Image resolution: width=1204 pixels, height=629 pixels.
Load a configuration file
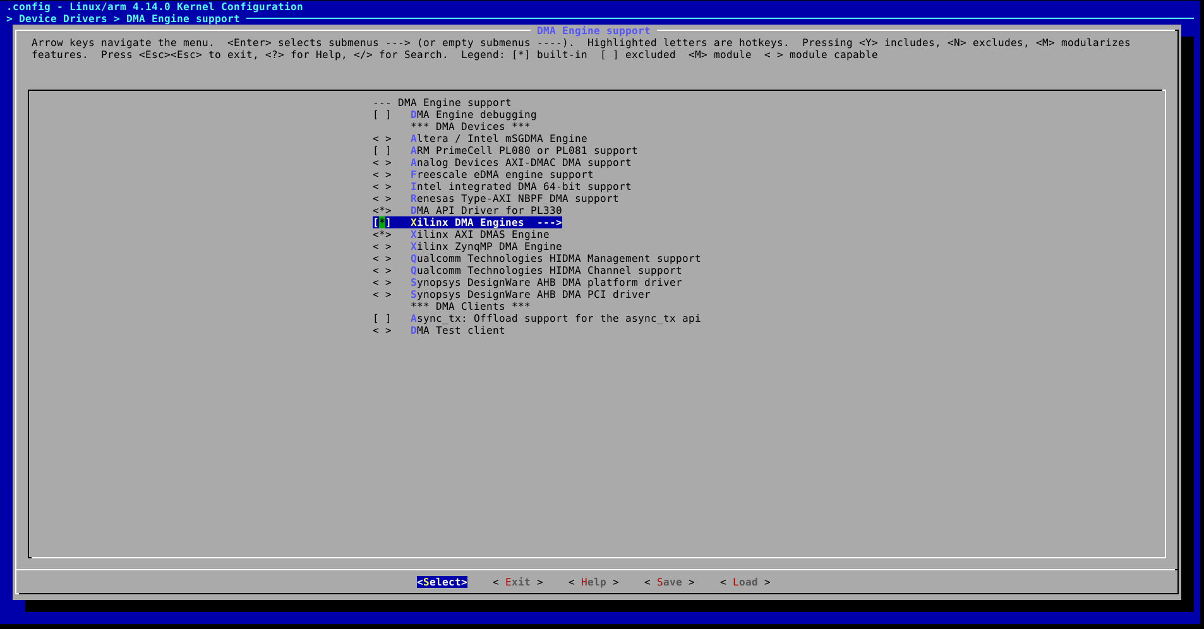[x=745, y=582]
